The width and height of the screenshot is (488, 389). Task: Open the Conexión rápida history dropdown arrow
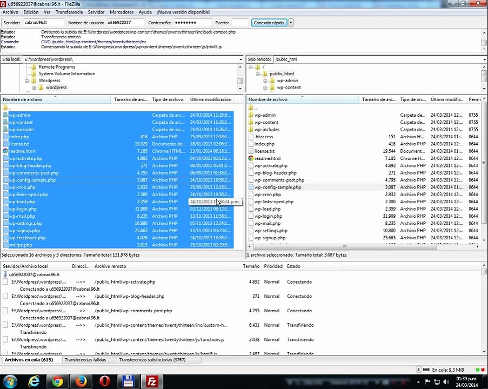click(x=291, y=22)
